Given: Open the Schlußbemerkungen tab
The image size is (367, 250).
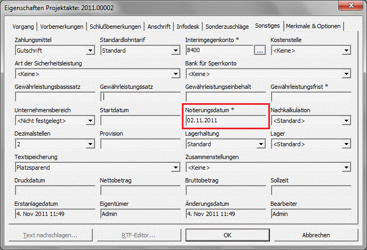Looking at the screenshot, I should [115, 27].
